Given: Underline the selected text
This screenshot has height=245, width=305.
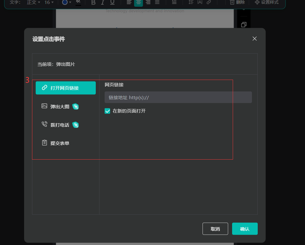Looking at the screenshot, I should click(112, 2).
